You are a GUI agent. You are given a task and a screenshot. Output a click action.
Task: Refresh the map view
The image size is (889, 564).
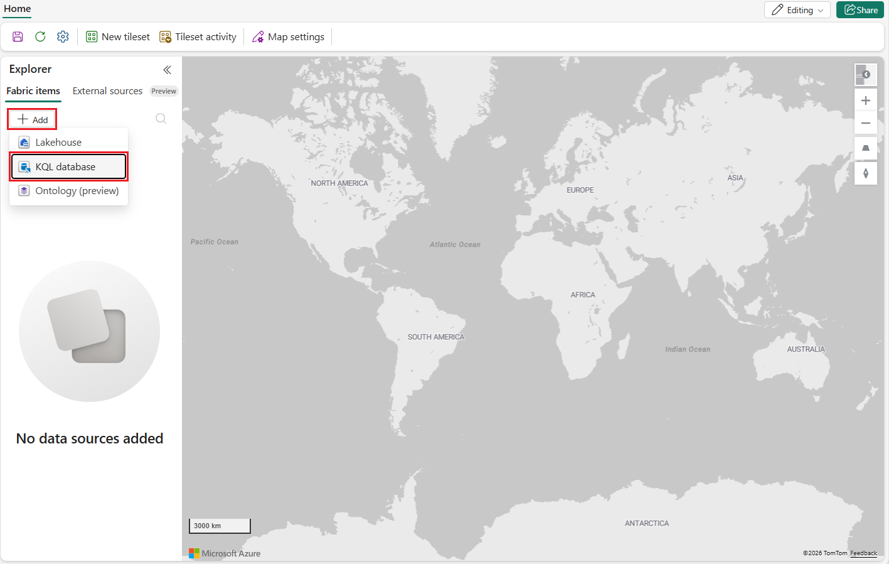click(x=40, y=36)
